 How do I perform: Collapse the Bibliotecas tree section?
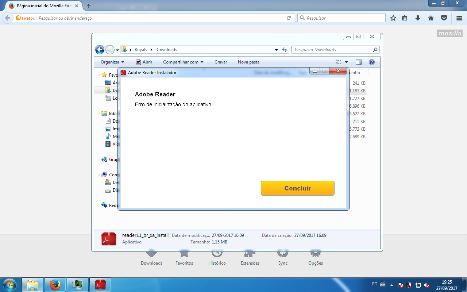[x=99, y=114]
